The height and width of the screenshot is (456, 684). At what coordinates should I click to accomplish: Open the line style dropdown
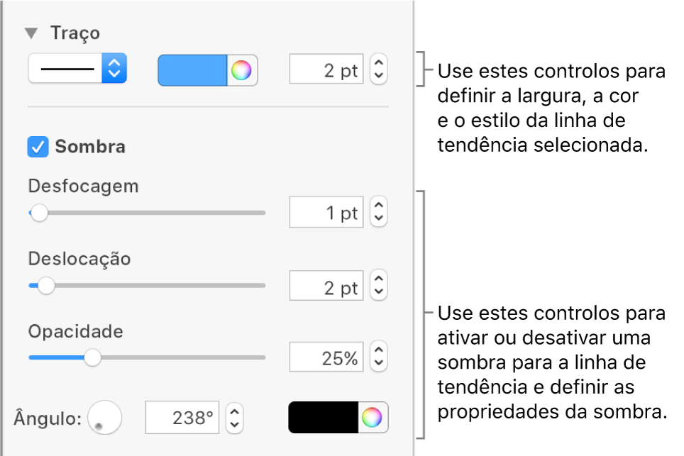77,69
